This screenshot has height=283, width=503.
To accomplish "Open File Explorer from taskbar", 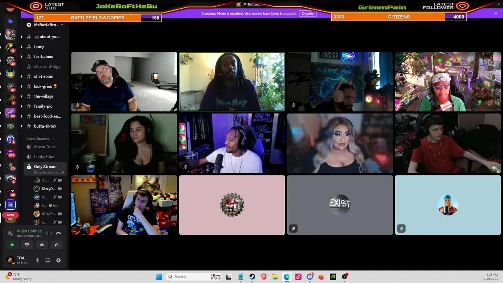I will click(275, 277).
